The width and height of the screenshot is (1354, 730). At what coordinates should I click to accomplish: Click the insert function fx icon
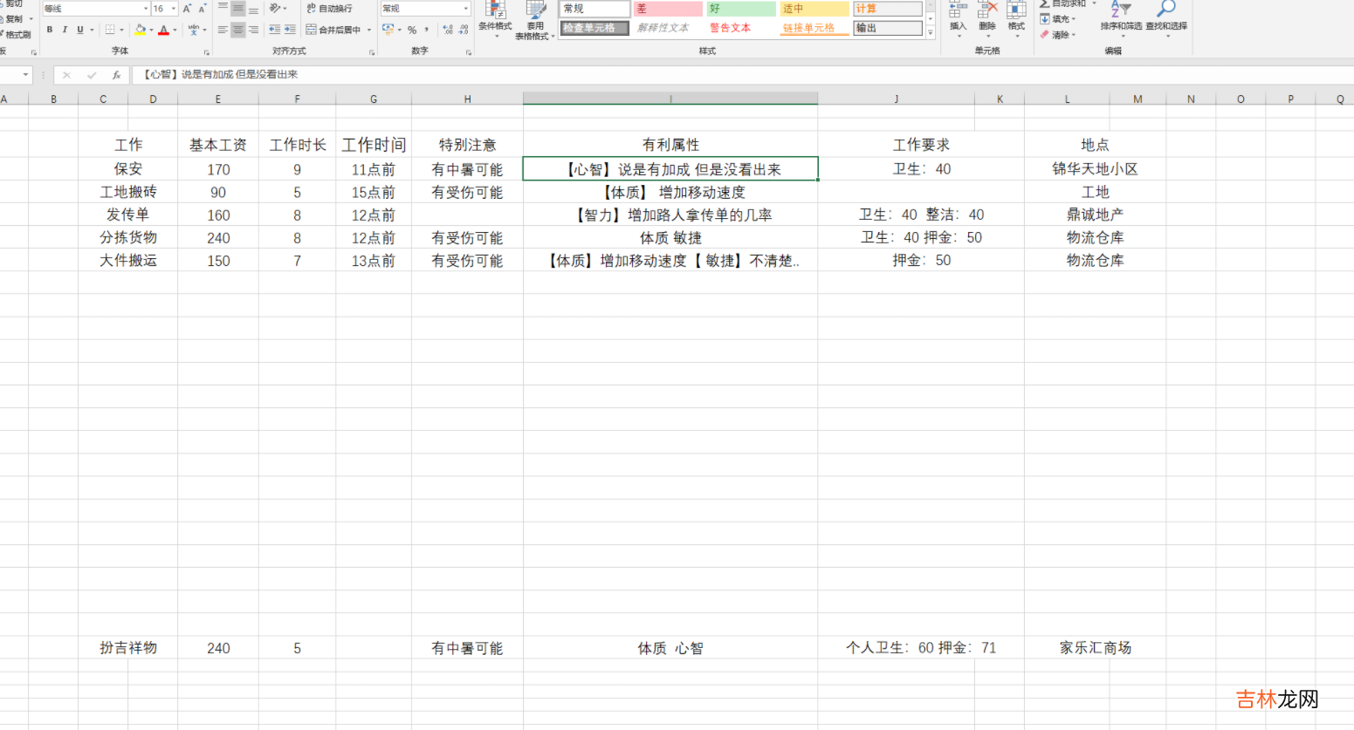tap(116, 75)
